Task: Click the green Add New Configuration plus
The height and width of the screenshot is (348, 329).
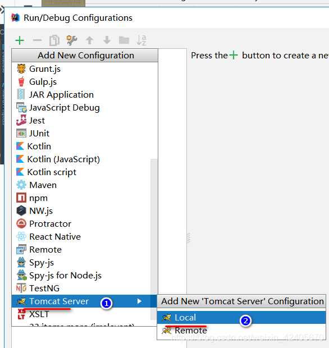Action: point(20,40)
